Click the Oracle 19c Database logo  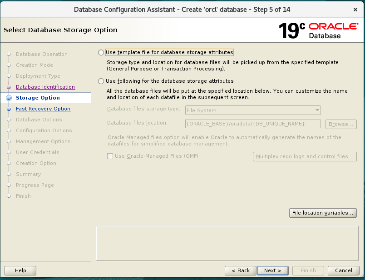[318, 31]
